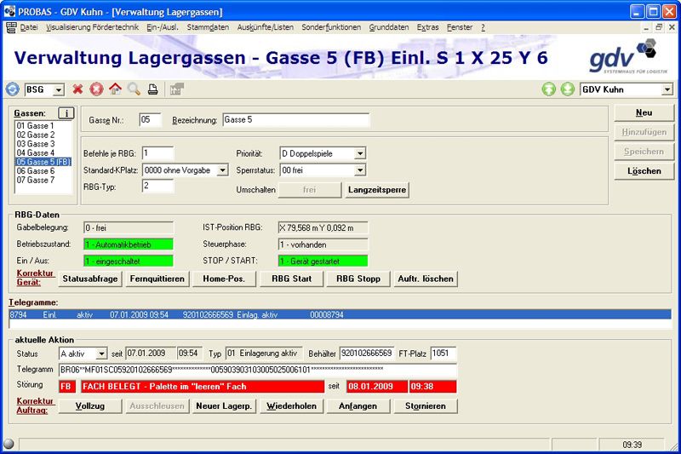The width and height of the screenshot is (681, 454).
Task: Click the RBG Start button
Action: [292, 279]
